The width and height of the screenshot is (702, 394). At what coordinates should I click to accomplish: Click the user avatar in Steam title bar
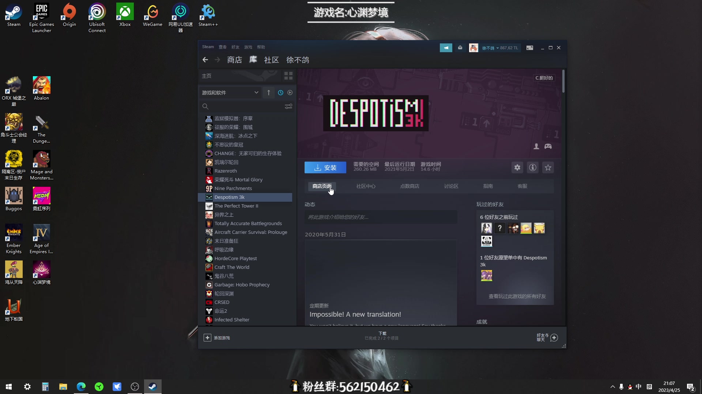(x=473, y=48)
